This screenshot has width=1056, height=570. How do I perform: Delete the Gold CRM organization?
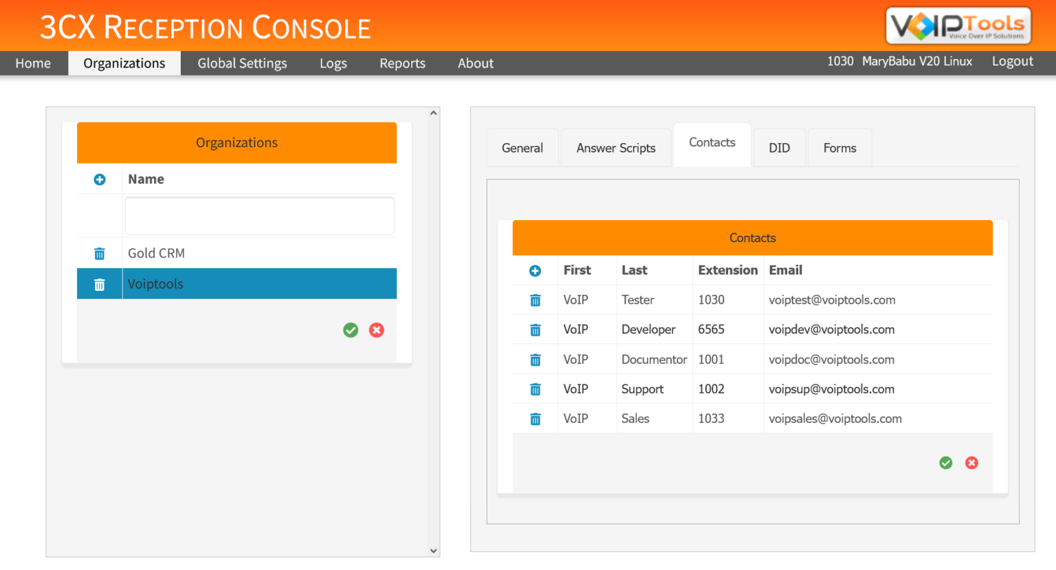tap(99, 253)
